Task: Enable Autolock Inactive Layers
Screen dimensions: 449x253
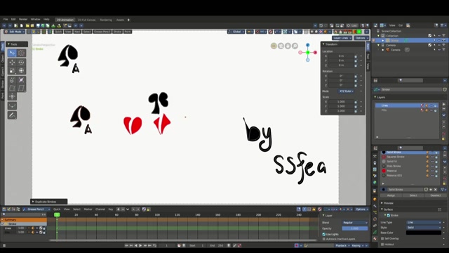Action: [324, 239]
